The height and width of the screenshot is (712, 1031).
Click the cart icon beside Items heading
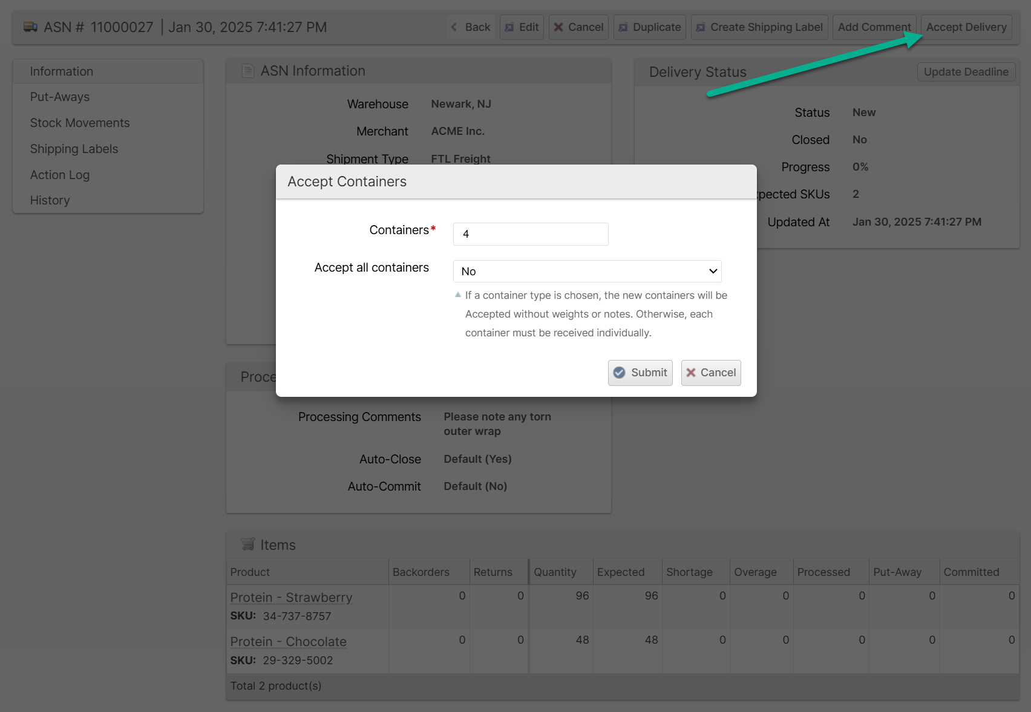tap(247, 544)
